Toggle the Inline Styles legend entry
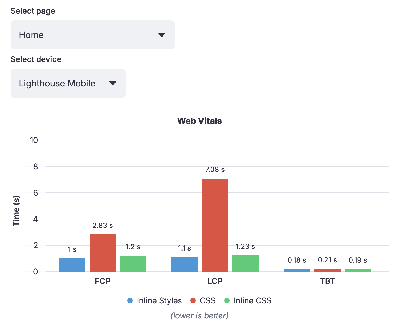The width and height of the screenshot is (396, 326). (x=154, y=300)
